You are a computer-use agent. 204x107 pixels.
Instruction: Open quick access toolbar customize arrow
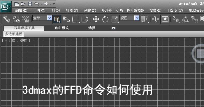[54, 4]
